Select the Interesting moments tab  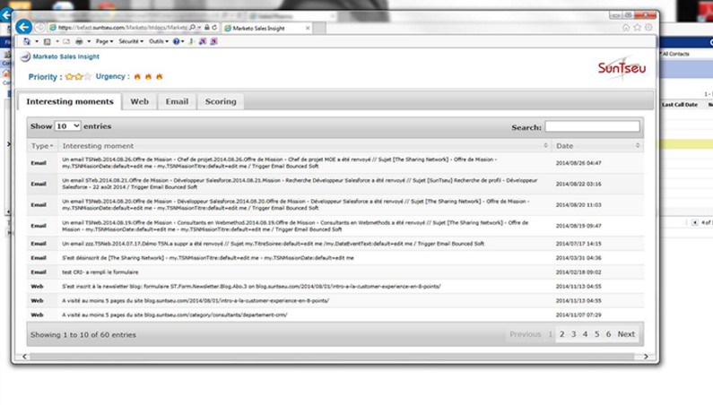(x=70, y=101)
